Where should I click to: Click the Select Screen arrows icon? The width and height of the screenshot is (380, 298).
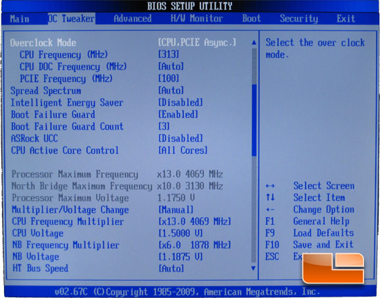(270, 186)
